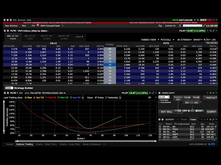221x165 pixels.
Task: Click option chain panel link group icon
Action: click(213, 31)
